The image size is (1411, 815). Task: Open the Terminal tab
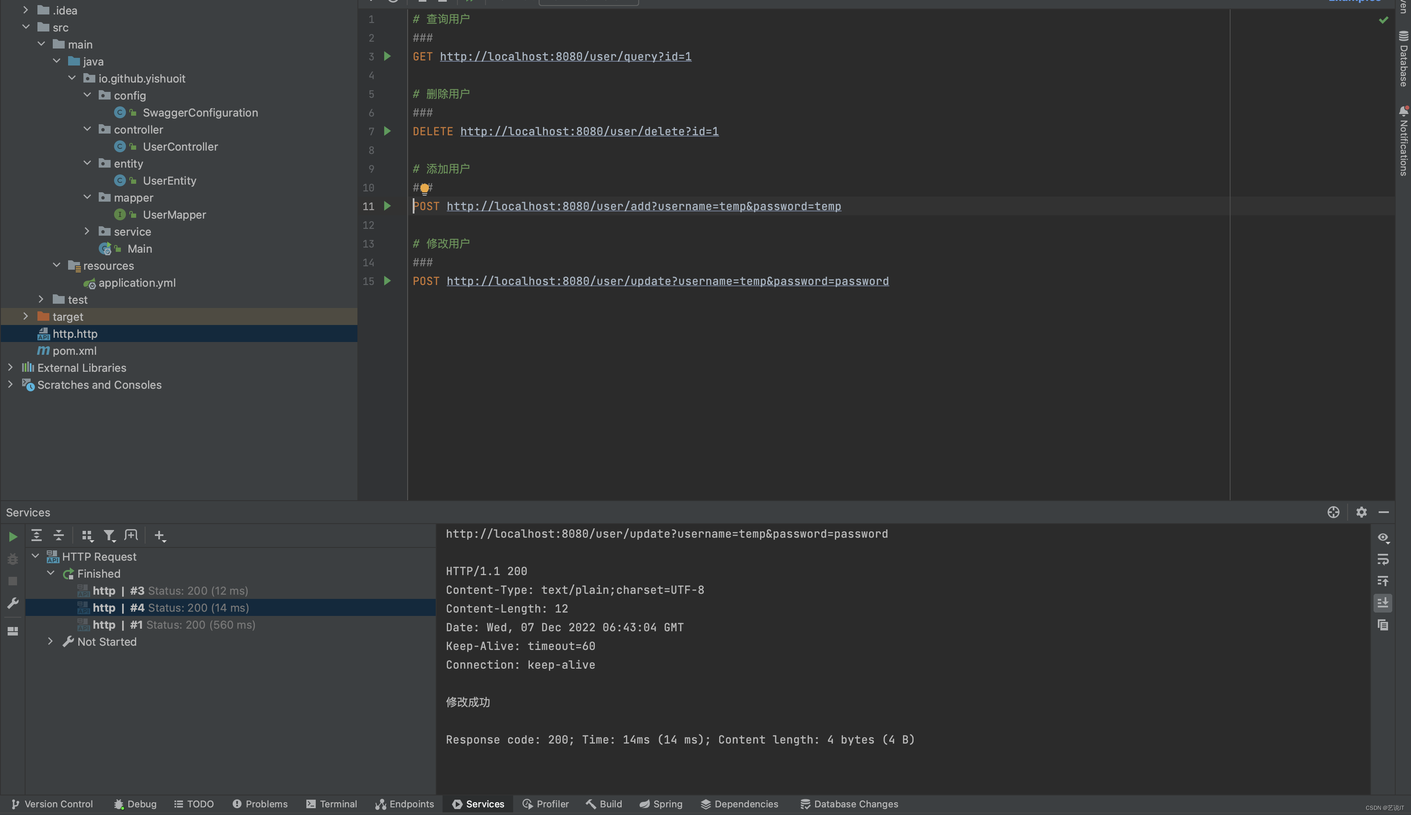point(331,804)
